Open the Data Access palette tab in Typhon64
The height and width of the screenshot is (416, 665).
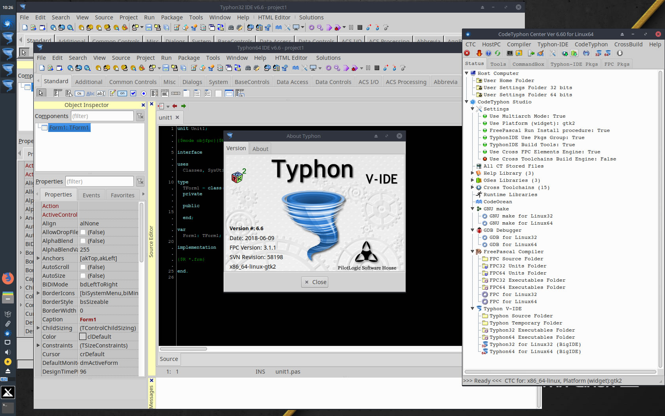[x=292, y=82]
